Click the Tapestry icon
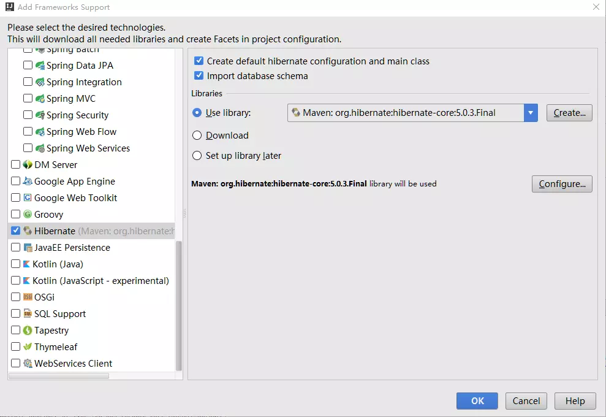The width and height of the screenshot is (606, 417). (28, 331)
